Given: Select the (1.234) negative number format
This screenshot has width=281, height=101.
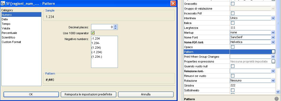Looking at the screenshot, I should click(96, 48).
